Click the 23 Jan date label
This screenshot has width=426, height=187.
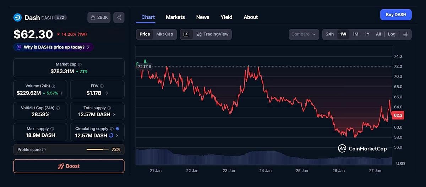tap(229, 171)
